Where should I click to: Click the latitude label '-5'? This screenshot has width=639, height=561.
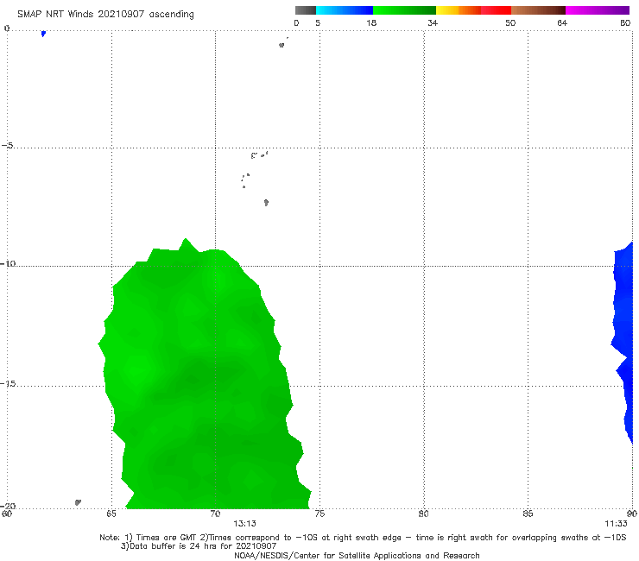7,146
